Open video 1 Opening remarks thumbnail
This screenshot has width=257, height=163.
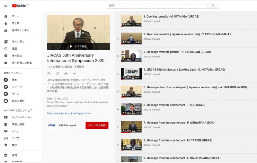pyautogui.click(x=131, y=21)
